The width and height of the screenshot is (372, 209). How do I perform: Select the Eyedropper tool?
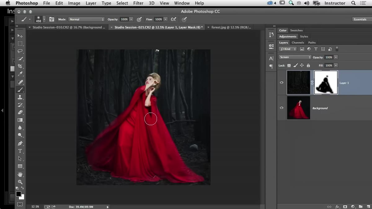(20, 74)
